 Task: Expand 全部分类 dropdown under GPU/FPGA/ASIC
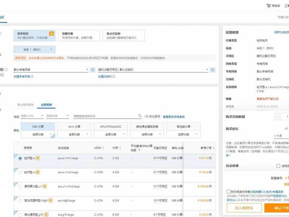(111, 134)
